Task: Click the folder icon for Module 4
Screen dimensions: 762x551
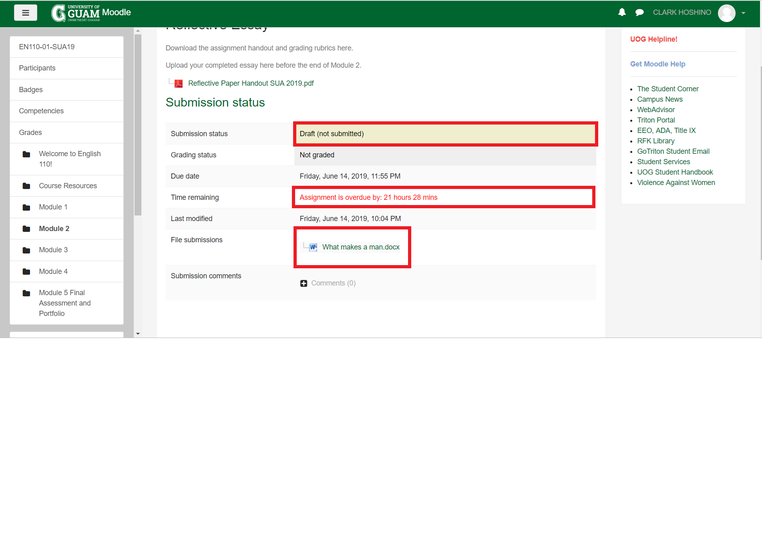Action: point(26,271)
